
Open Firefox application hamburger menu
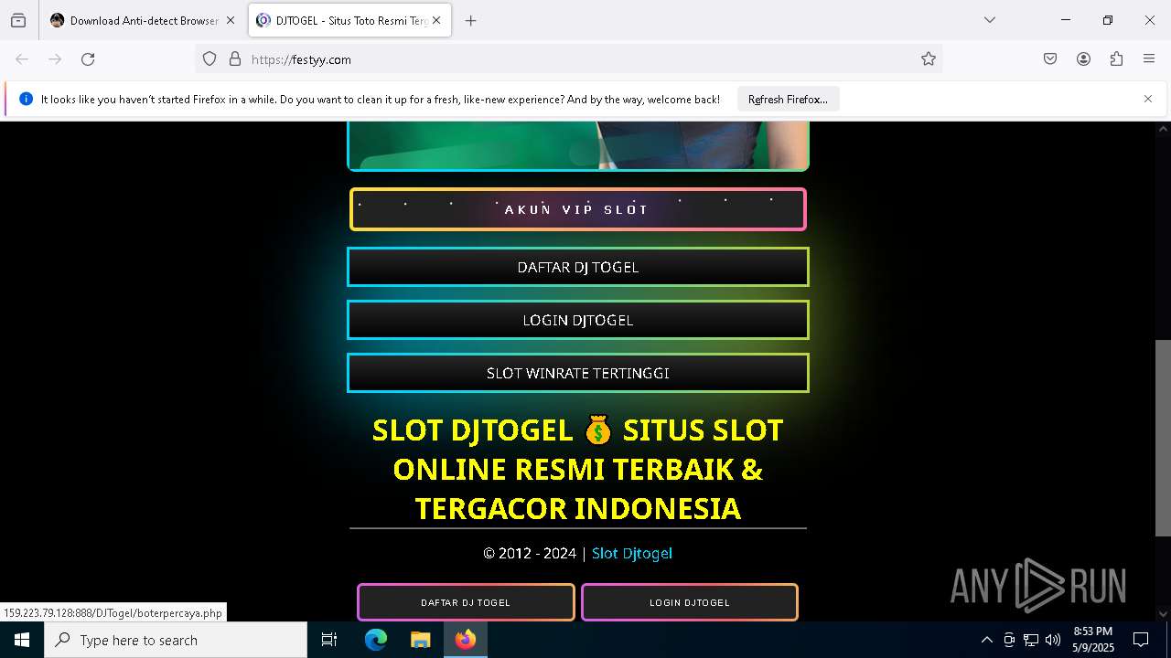point(1149,59)
